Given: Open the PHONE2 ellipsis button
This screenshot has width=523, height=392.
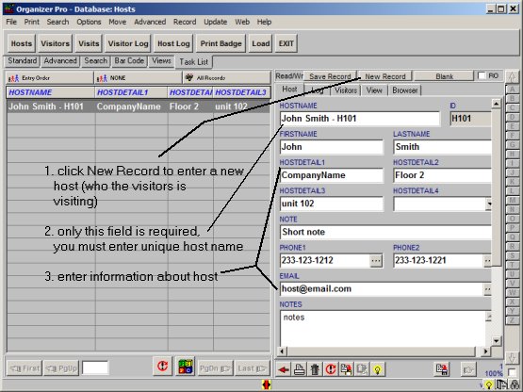Looking at the screenshot, I should tap(487, 261).
